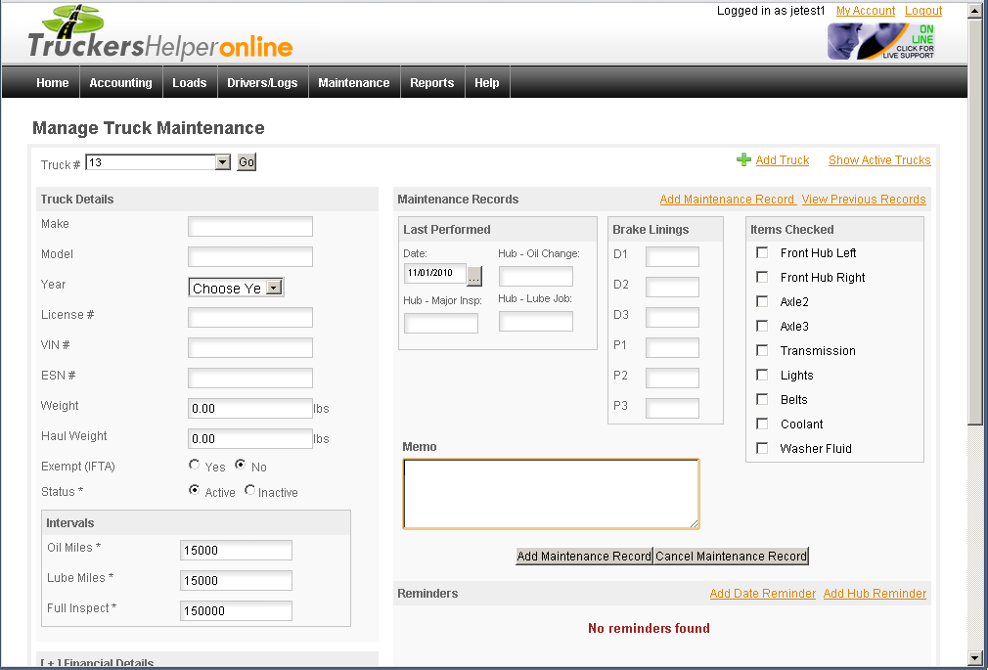Open the Drivers/Logs menu
This screenshot has width=988, height=670.
262,83
